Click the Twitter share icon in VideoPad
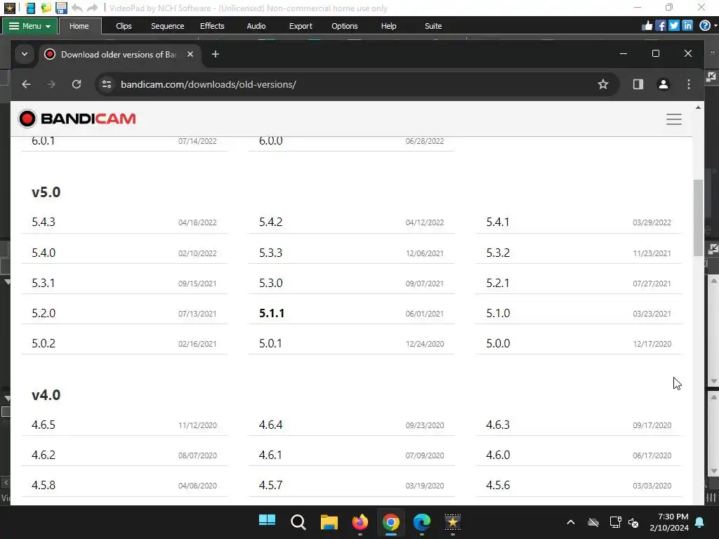719x539 pixels. [x=673, y=26]
